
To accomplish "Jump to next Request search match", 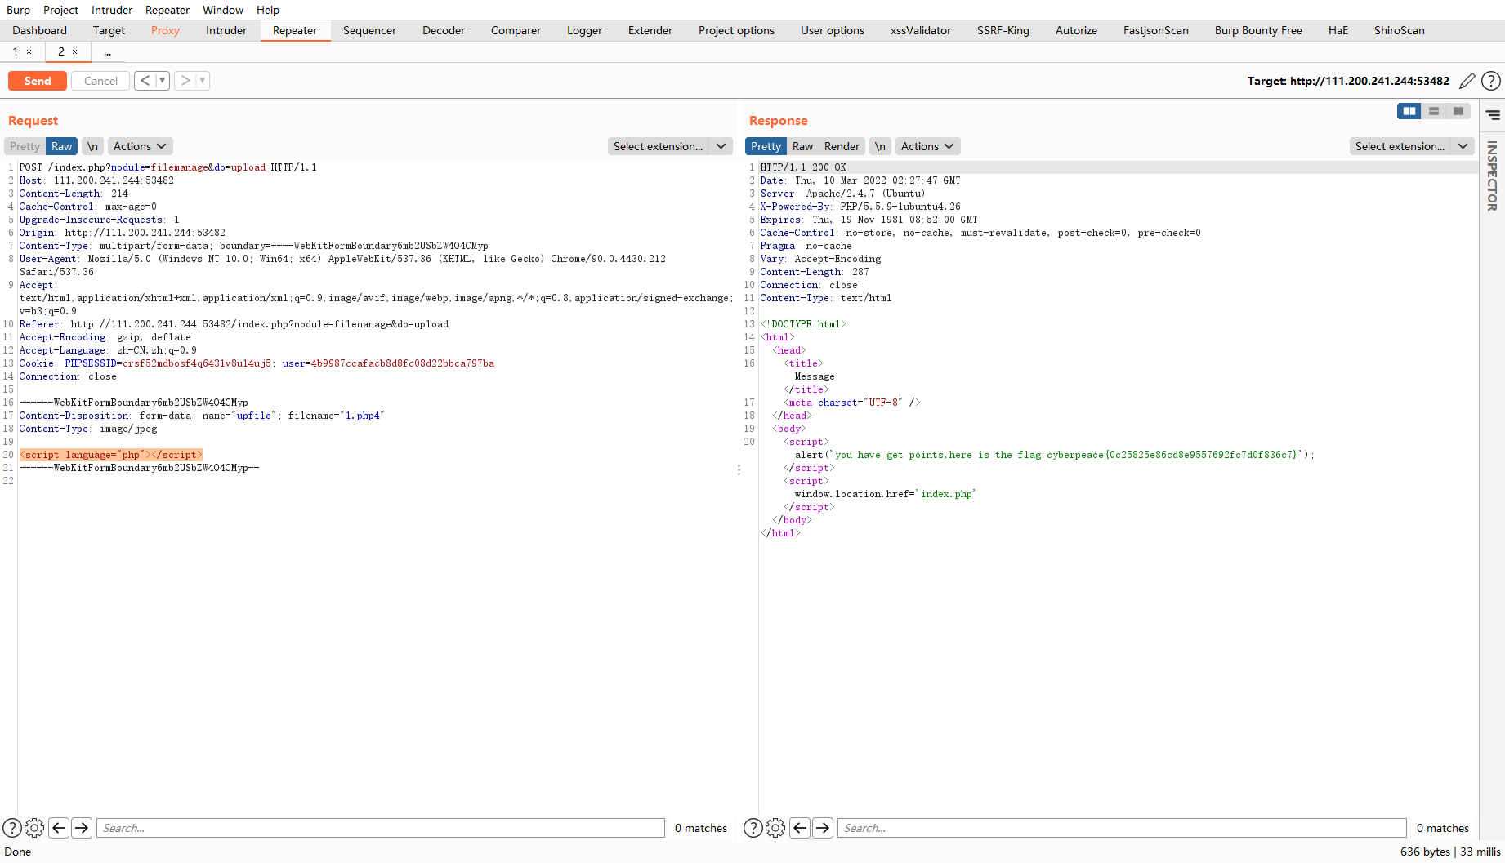I will point(82,828).
